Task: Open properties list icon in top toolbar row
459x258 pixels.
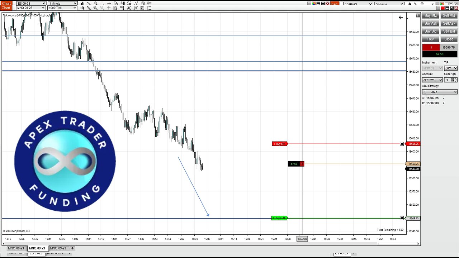Action: (150, 3)
